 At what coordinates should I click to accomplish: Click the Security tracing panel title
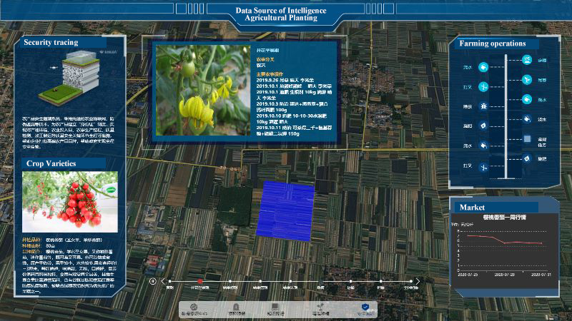coord(51,42)
